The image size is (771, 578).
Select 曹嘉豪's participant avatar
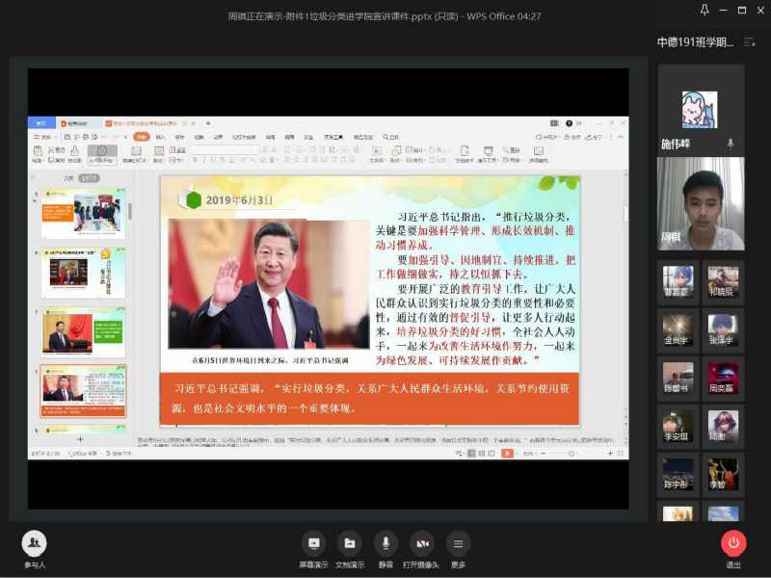678,282
